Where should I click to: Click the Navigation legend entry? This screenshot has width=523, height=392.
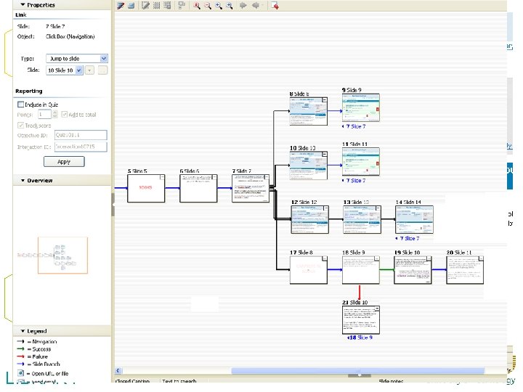point(37,342)
